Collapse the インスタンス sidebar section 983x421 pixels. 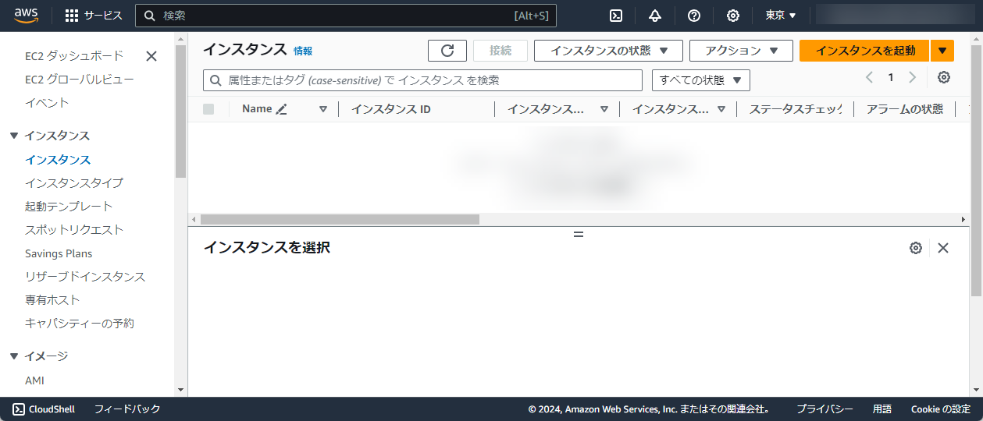(x=14, y=136)
